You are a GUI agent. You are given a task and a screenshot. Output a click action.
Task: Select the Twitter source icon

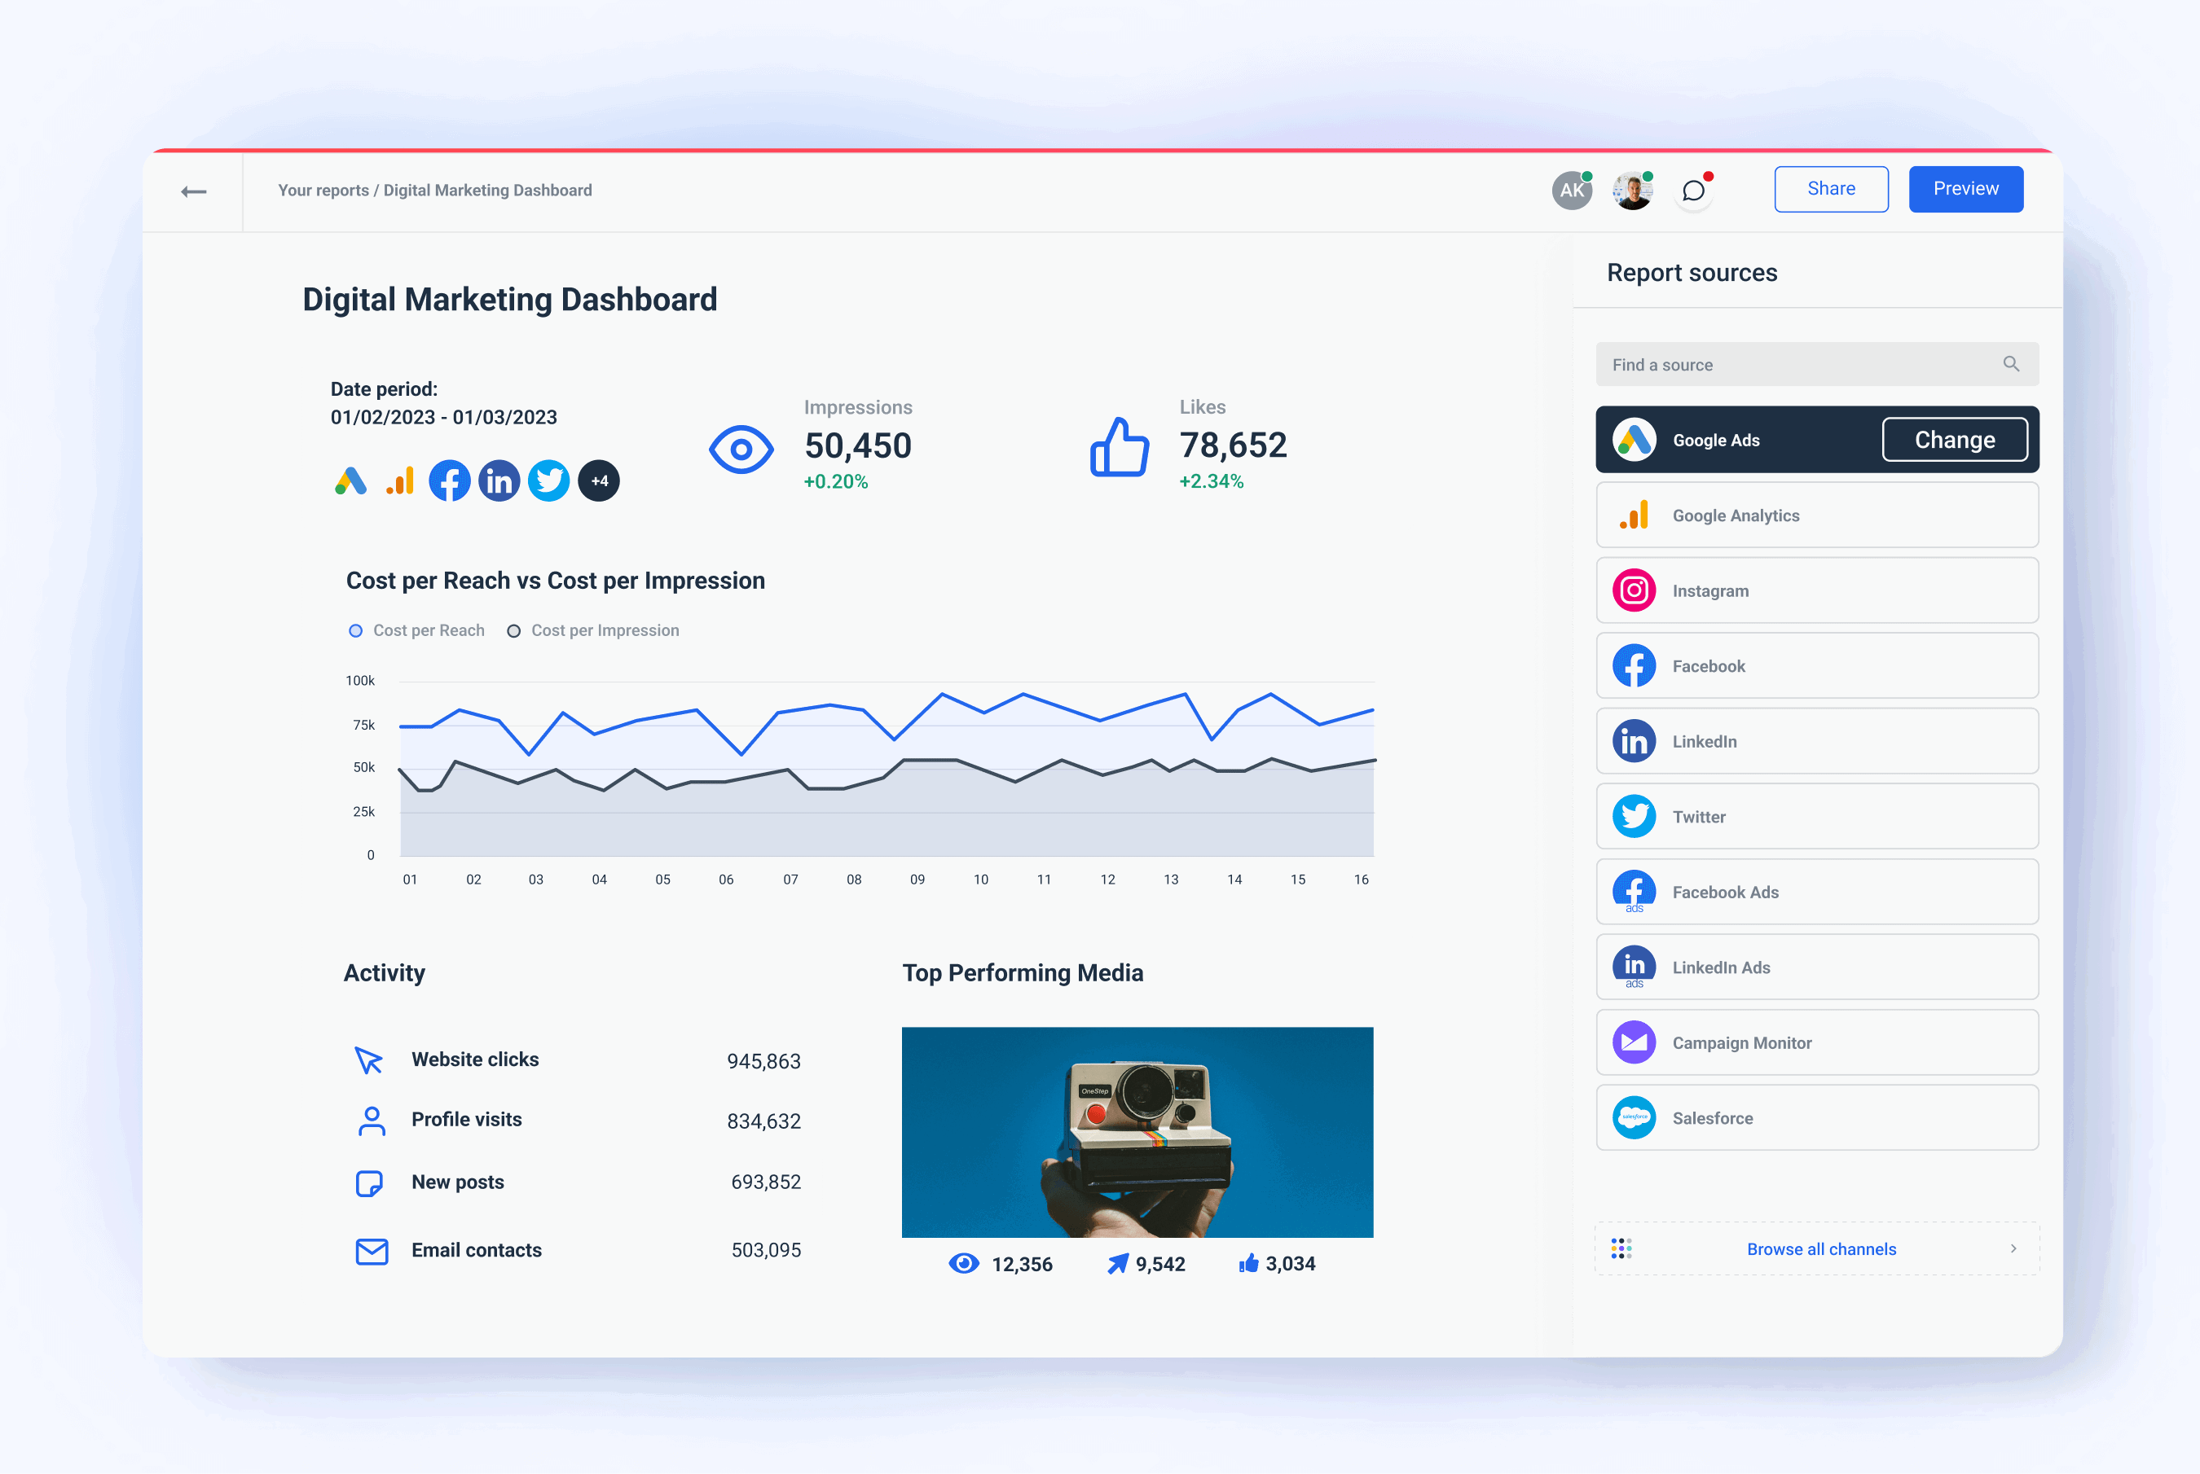coord(1634,816)
